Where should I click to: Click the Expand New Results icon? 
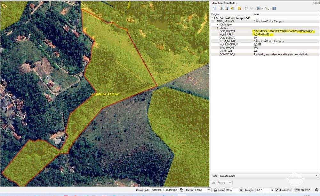click(233, 8)
